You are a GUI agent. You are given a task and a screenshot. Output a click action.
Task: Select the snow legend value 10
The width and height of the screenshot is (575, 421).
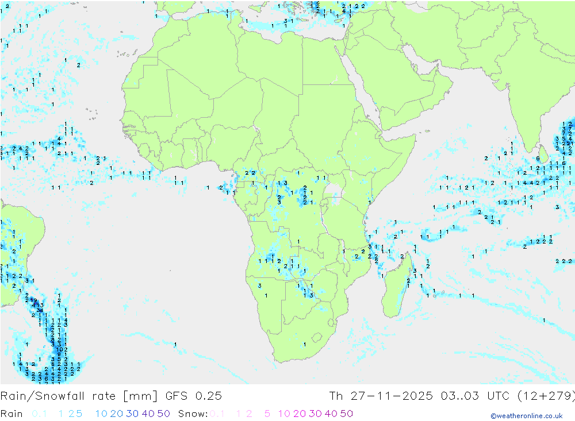pos(284,414)
